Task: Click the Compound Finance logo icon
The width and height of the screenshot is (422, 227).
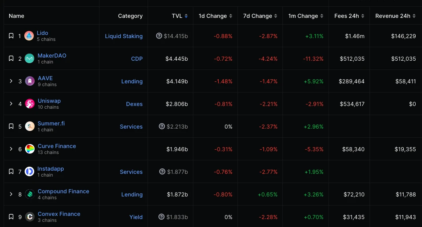Action: [x=30, y=194]
